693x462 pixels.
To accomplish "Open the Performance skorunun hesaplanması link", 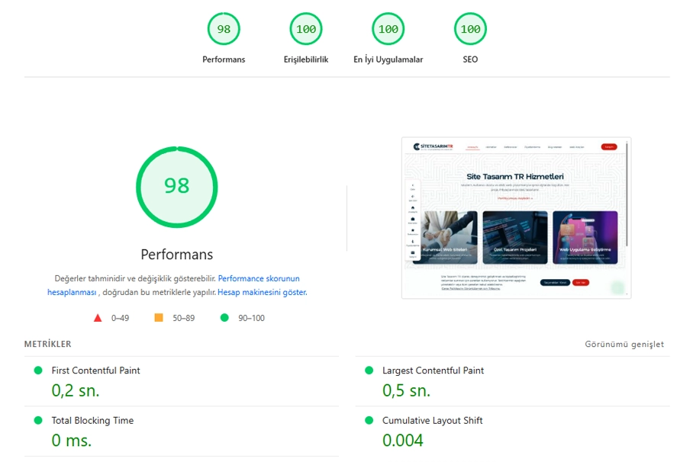I will 258,278.
